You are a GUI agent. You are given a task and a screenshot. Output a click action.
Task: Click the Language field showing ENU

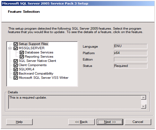tap(131, 46)
